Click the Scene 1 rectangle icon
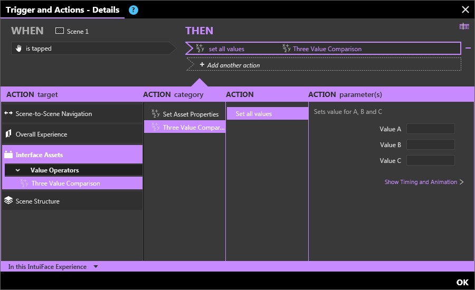Image resolution: width=475 pixels, height=290 pixels. pos(59,31)
